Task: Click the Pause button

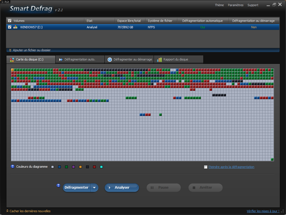Action: (164, 188)
